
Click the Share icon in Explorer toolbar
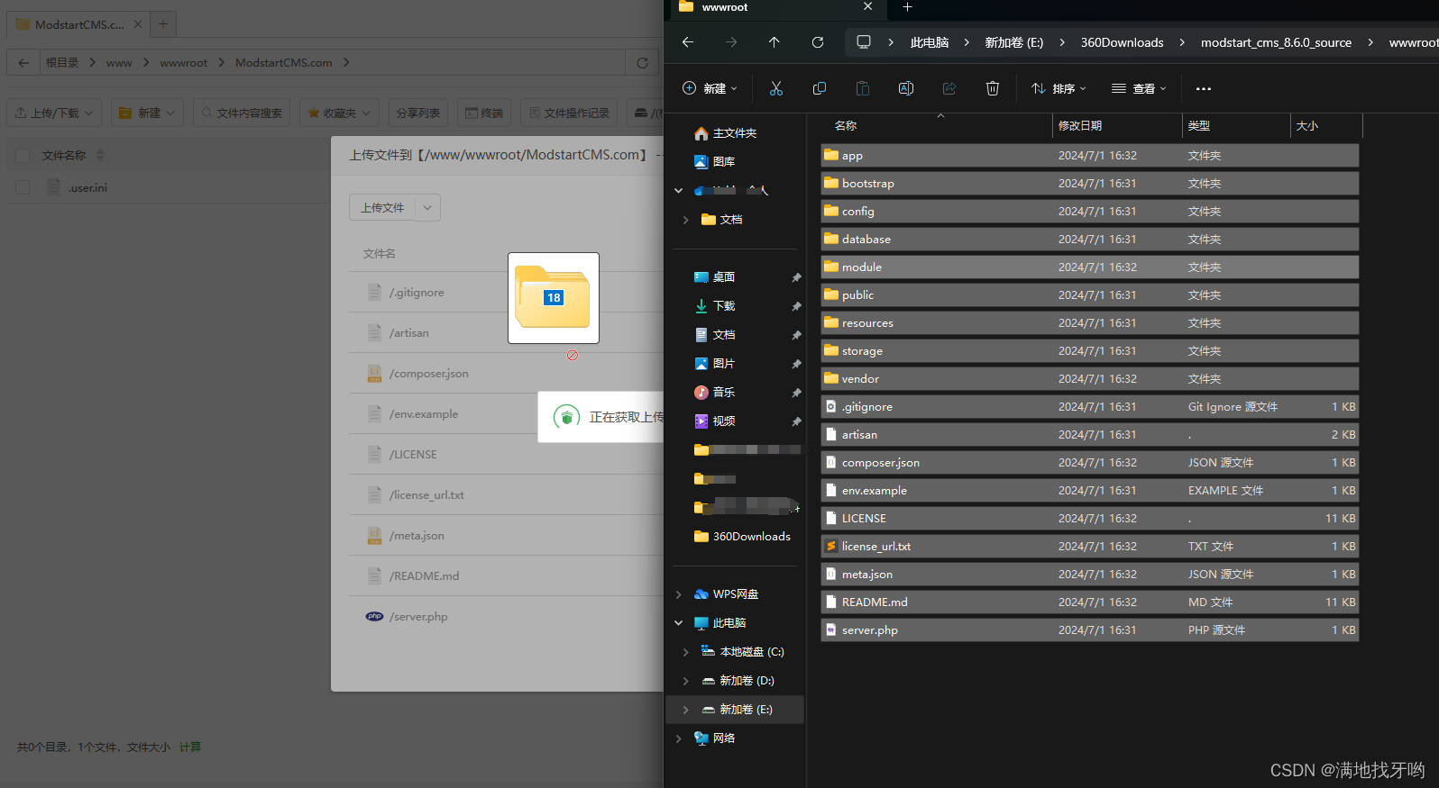(x=949, y=88)
